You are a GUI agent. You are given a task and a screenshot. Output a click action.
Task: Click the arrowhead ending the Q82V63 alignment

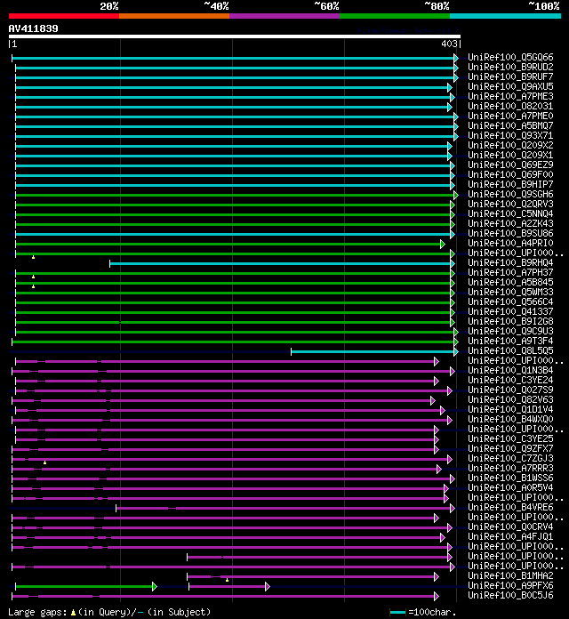[432, 401]
